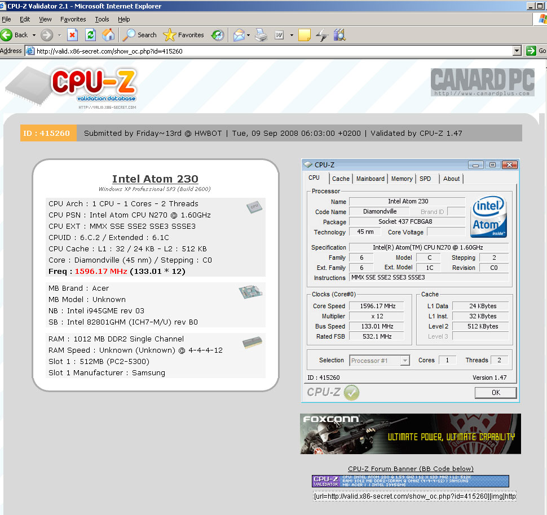Viewport: 547px width, 515px height.
Task: Switch to the Memory tab in CPU-Z
Action: pos(402,179)
